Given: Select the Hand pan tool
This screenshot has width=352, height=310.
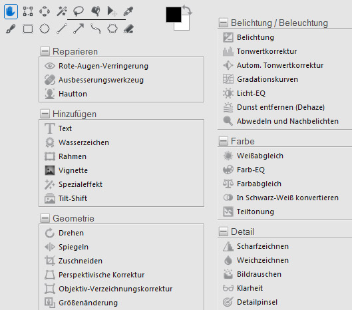Looking at the screenshot, I should 11,11.
